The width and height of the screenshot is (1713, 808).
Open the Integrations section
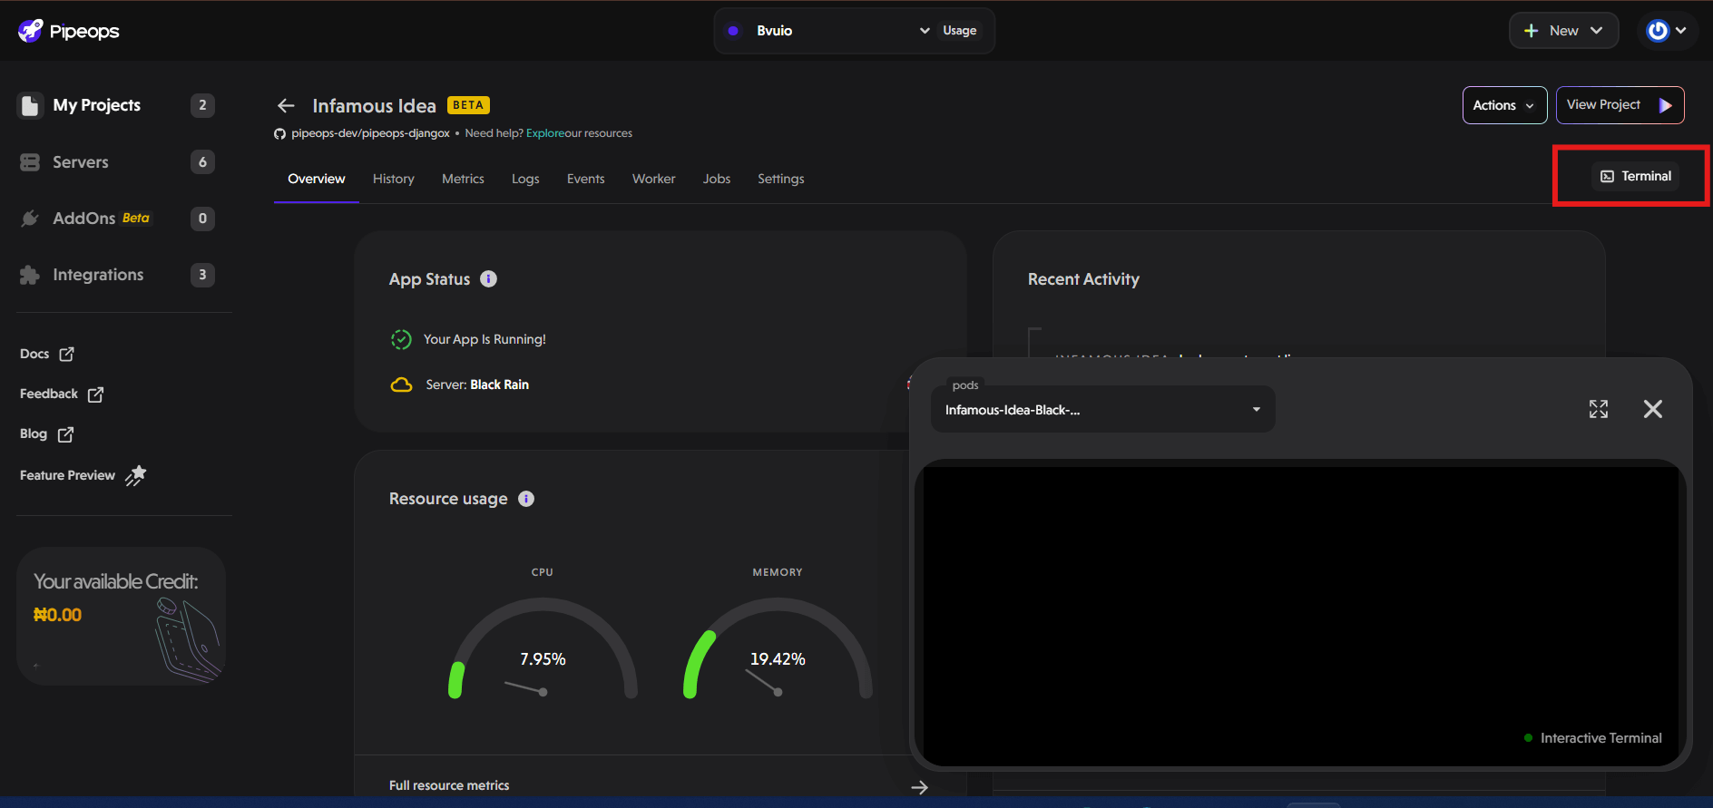pyautogui.click(x=98, y=275)
